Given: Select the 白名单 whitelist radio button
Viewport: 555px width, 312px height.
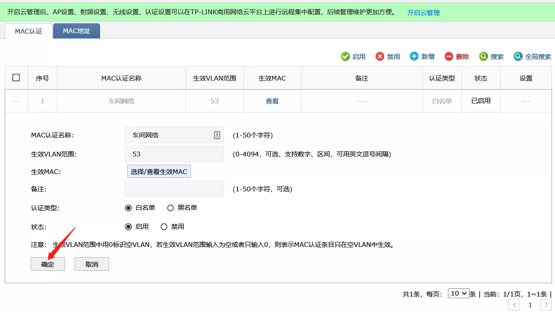Looking at the screenshot, I should tap(128, 208).
